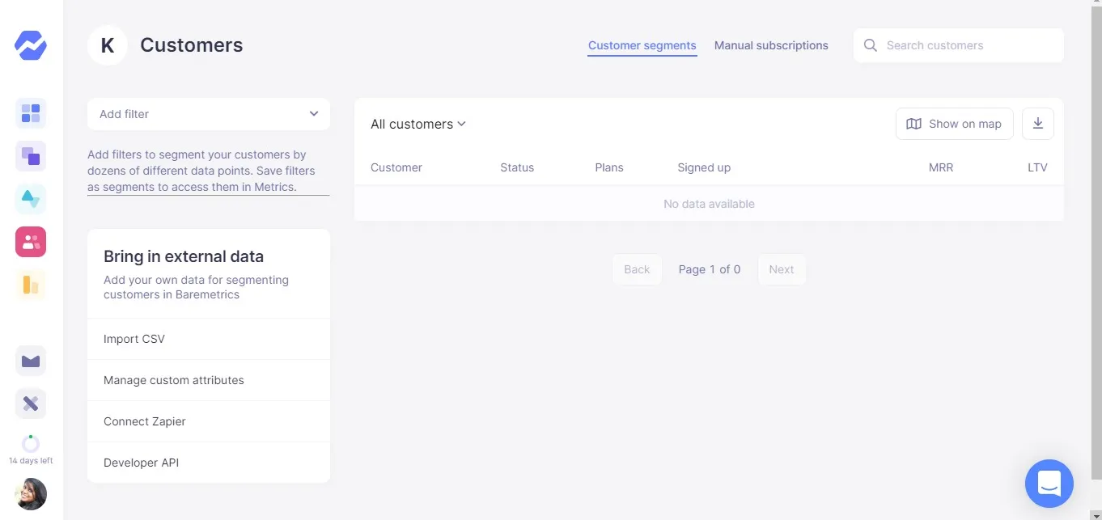Click the MRR column header
Screen dimensions: 1102x520
[x=941, y=167]
